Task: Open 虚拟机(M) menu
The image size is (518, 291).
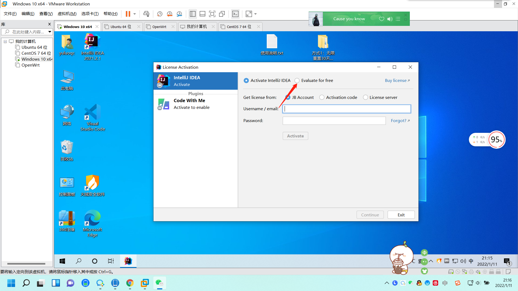Action: point(67,14)
